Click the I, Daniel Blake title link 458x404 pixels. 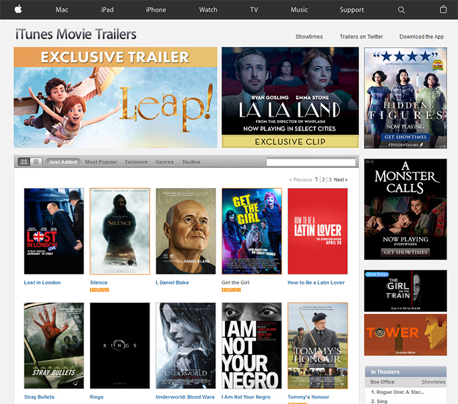point(172,283)
